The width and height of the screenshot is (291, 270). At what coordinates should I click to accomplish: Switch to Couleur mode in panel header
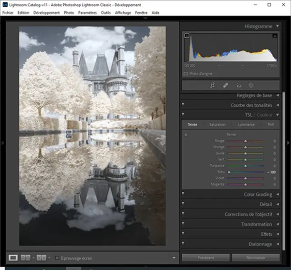(x=264, y=115)
